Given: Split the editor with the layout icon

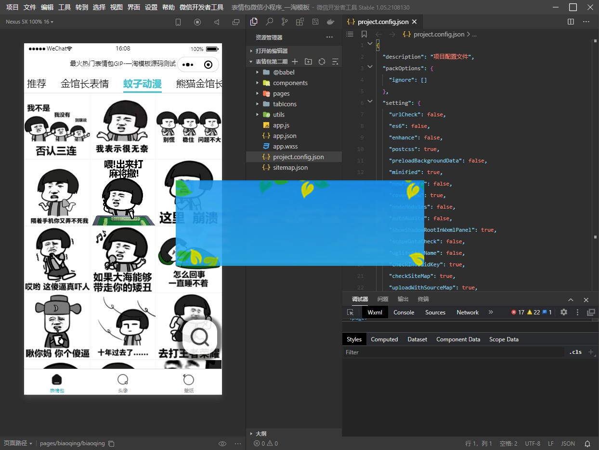Looking at the screenshot, I should (571, 22).
